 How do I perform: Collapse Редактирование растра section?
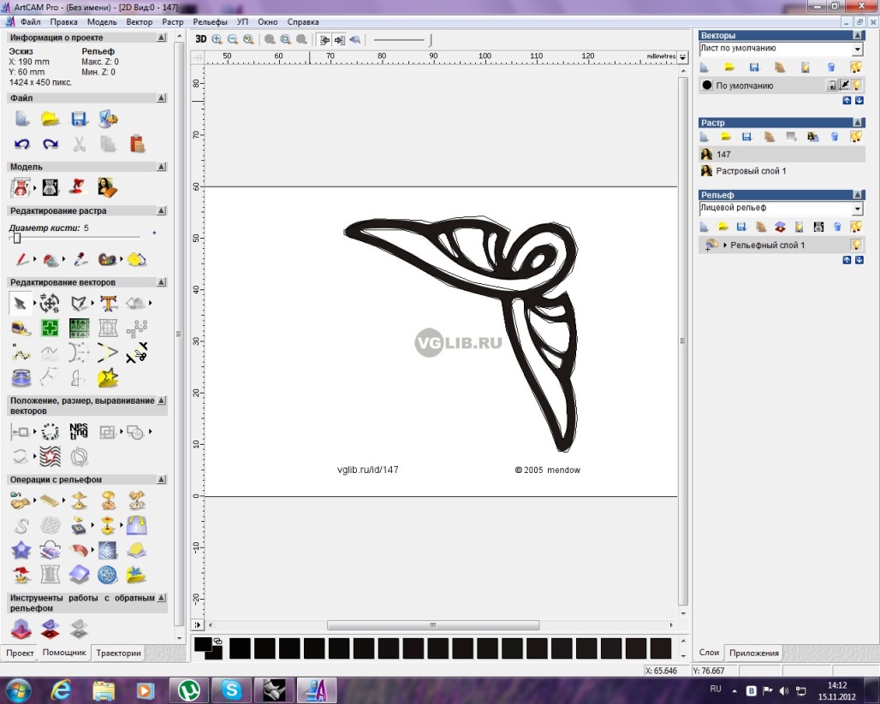[x=161, y=210]
